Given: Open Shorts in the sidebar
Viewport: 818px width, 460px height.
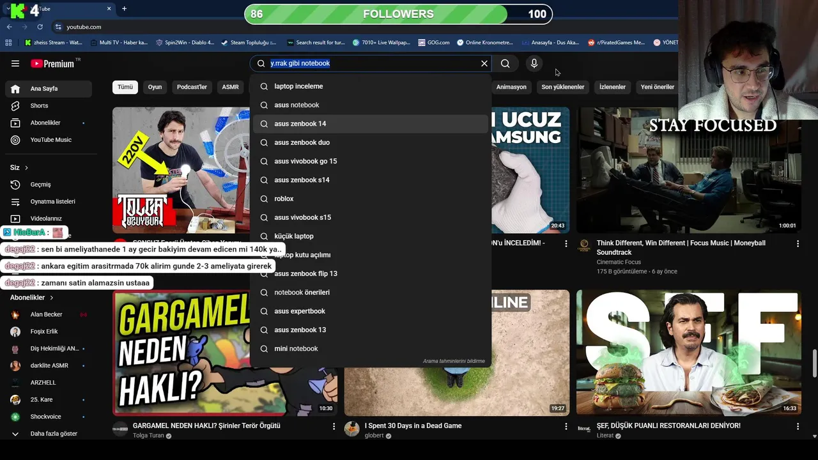Looking at the screenshot, I should pos(49,105).
